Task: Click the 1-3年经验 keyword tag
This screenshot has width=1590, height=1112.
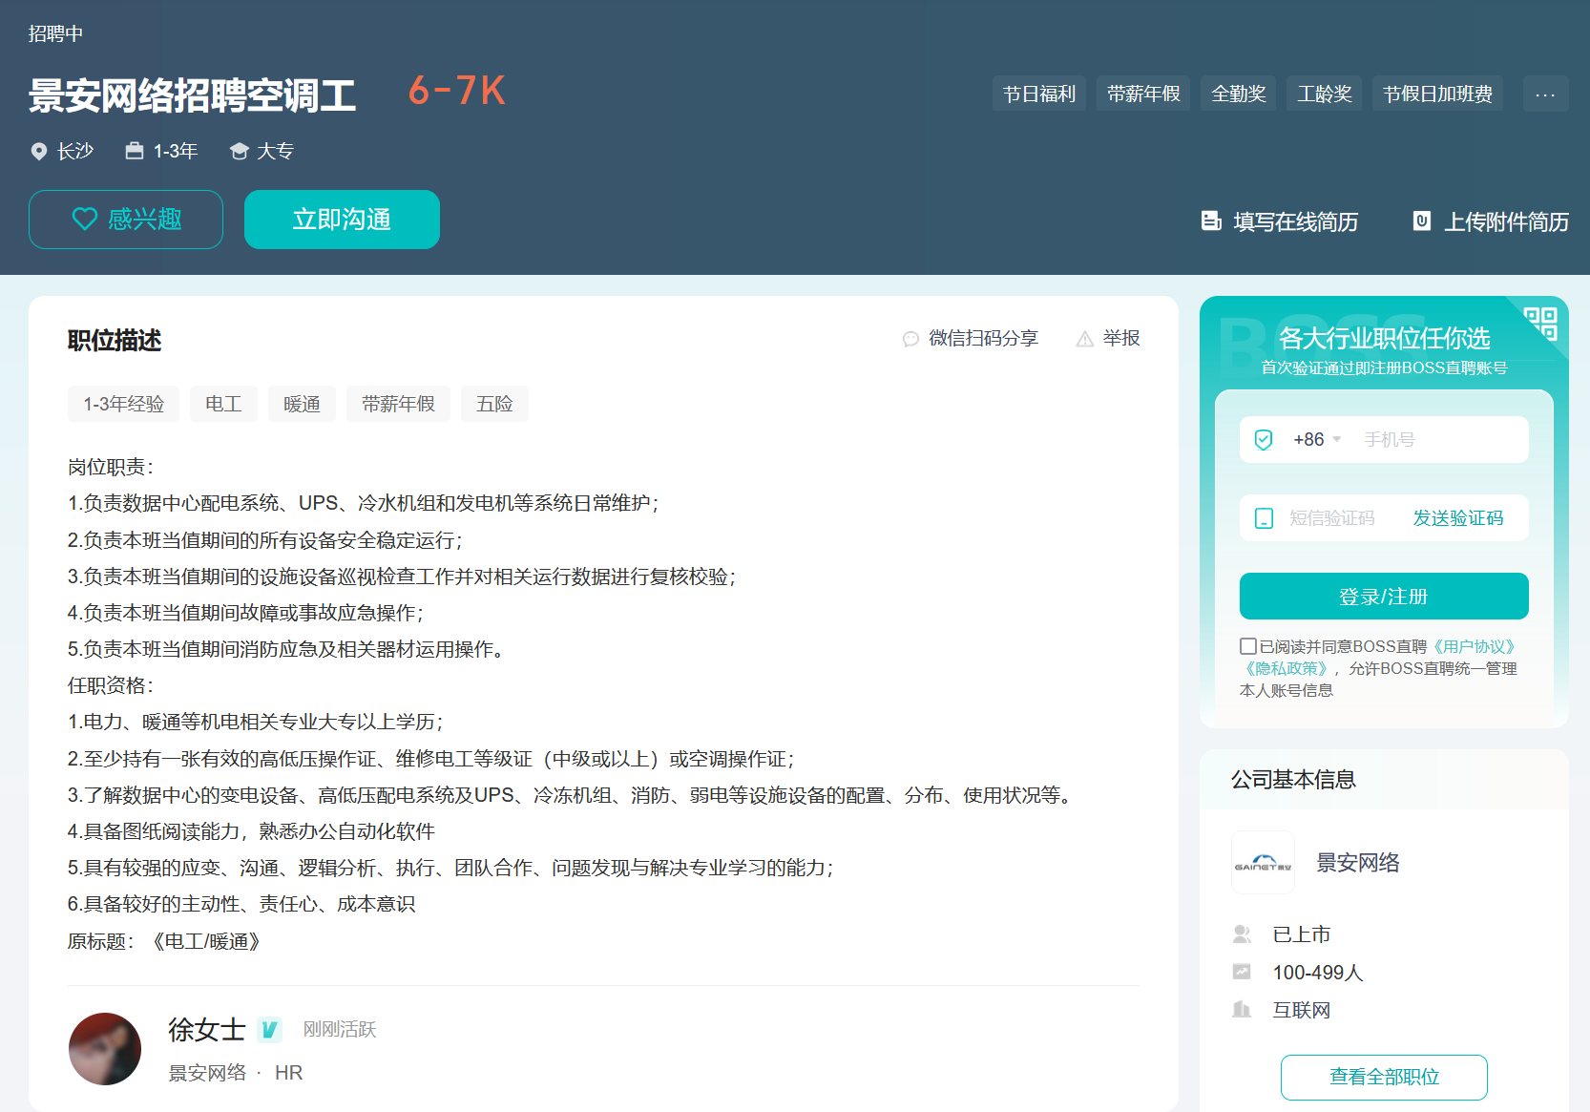Action: pyautogui.click(x=123, y=404)
